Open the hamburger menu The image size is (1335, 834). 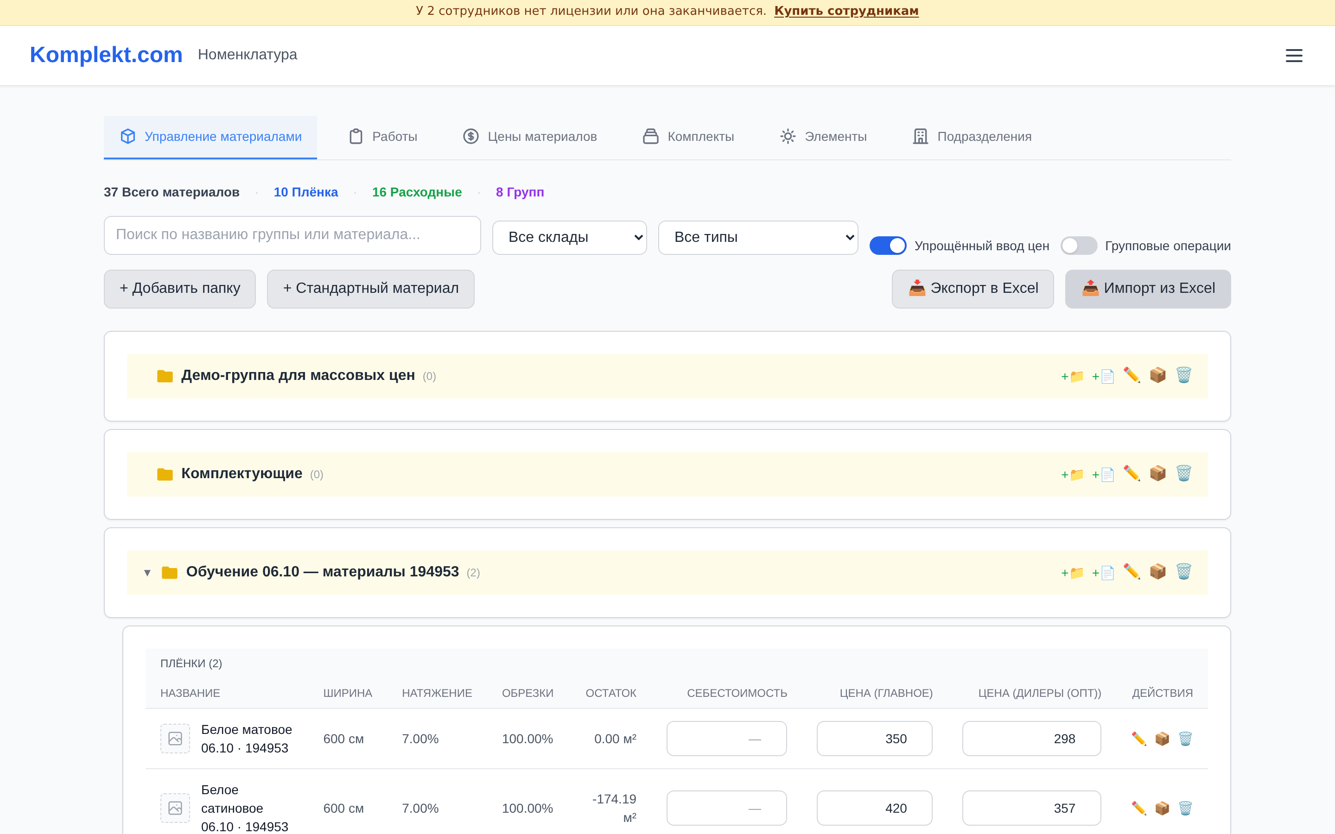point(1294,56)
